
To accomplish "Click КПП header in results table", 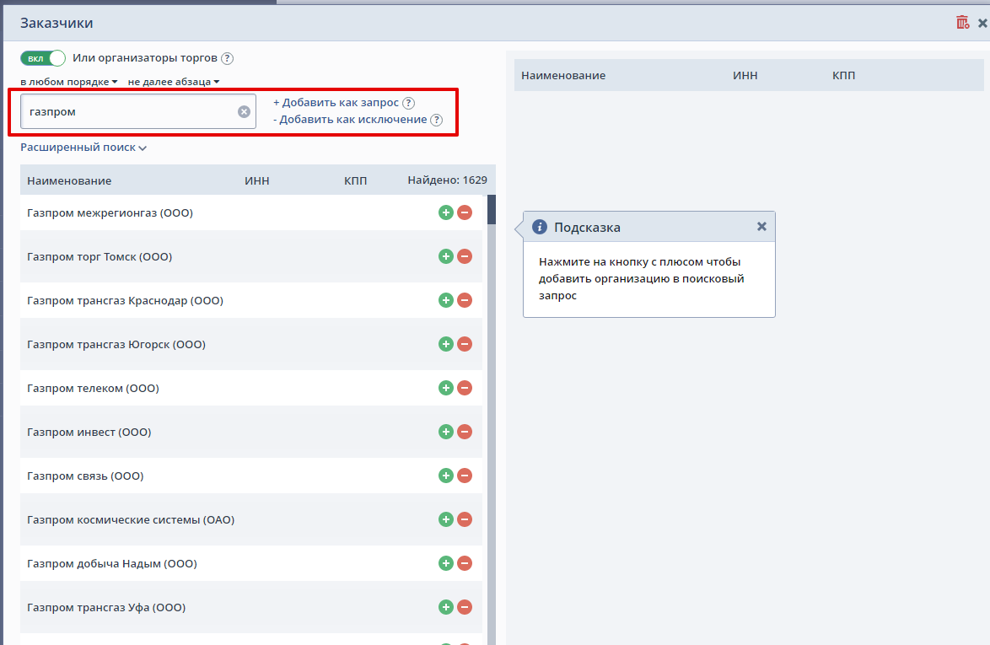I will (x=356, y=180).
